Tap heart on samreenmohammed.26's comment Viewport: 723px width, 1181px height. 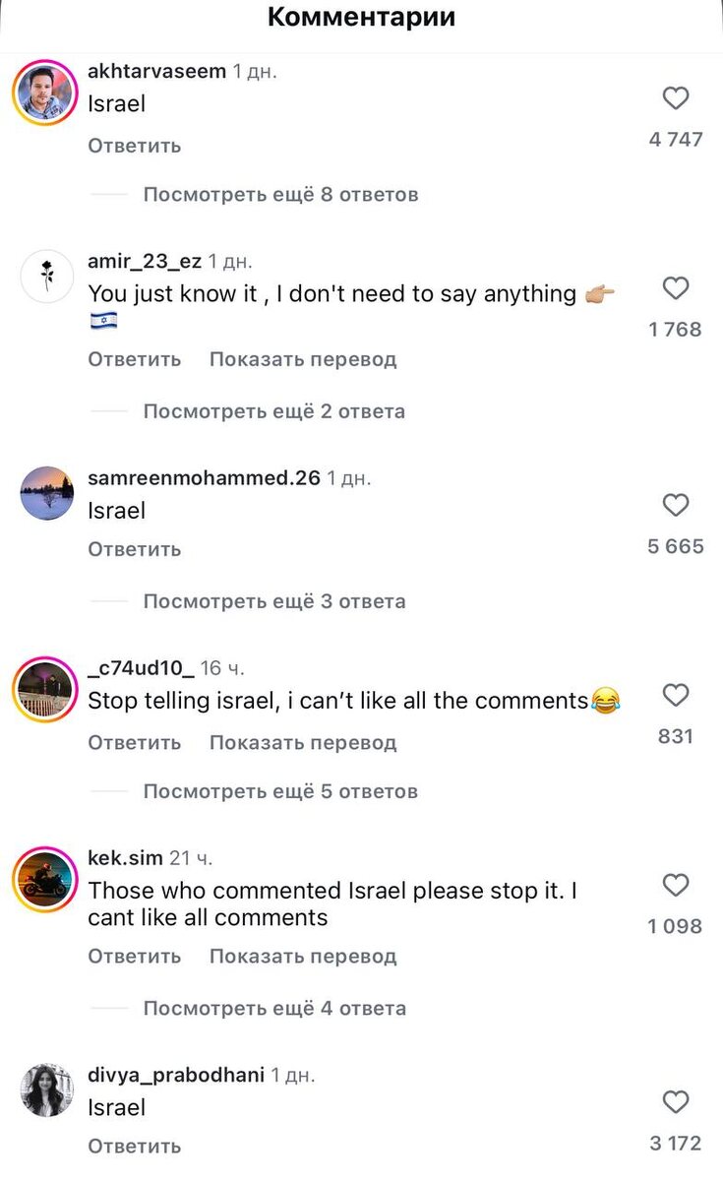676,505
